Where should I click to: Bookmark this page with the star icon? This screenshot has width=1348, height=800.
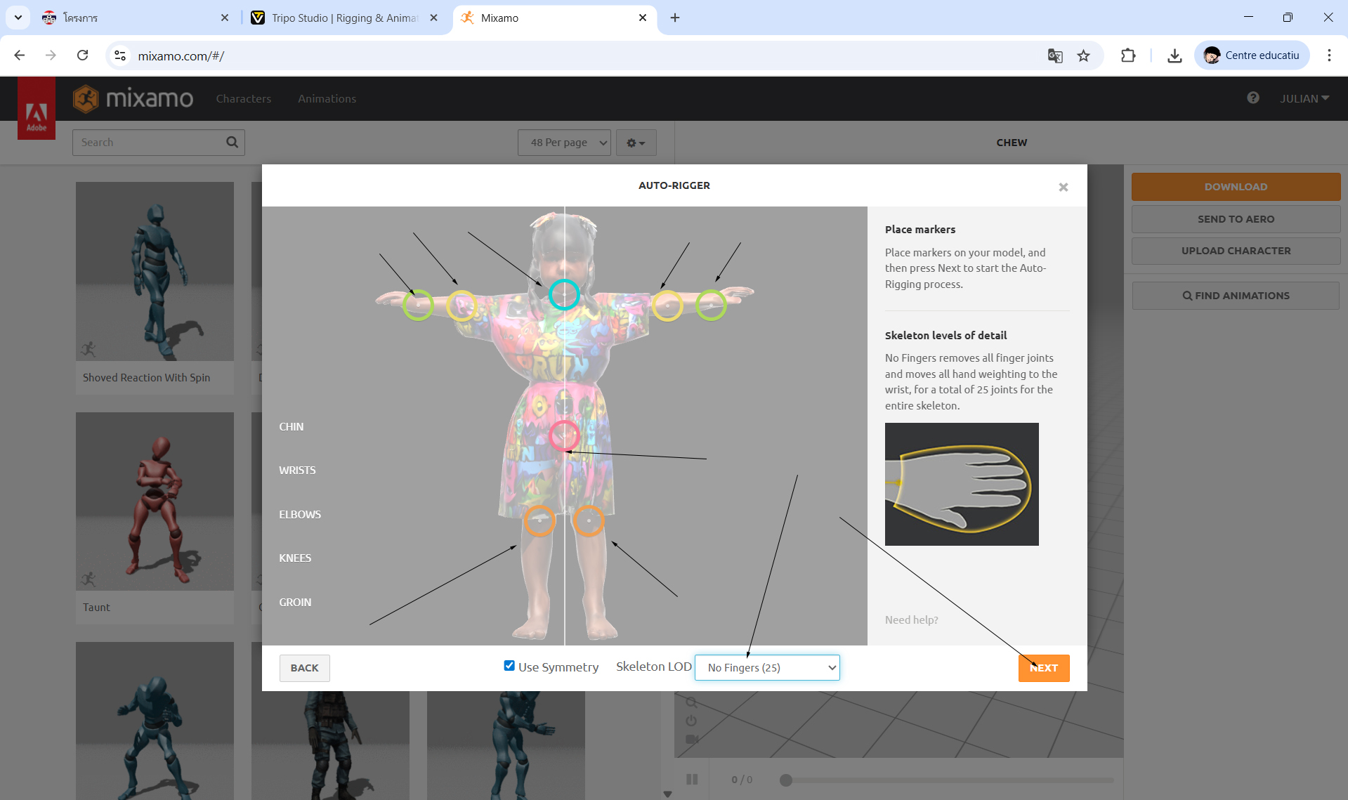[1083, 55]
